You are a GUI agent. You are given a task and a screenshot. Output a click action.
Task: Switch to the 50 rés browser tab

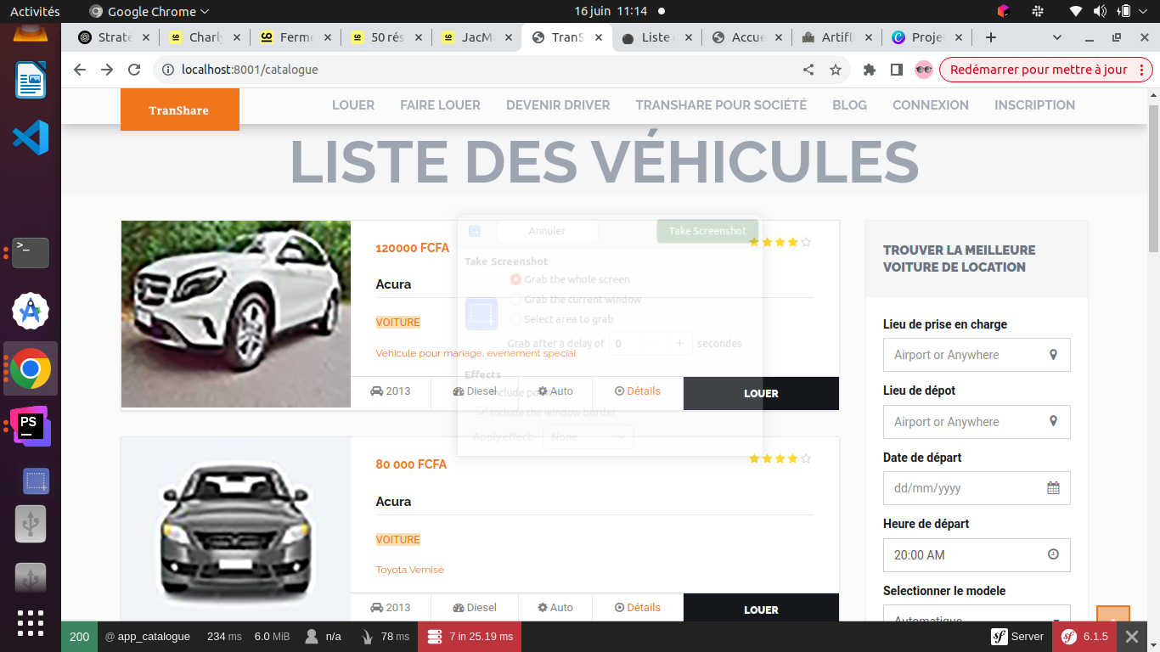(x=386, y=37)
